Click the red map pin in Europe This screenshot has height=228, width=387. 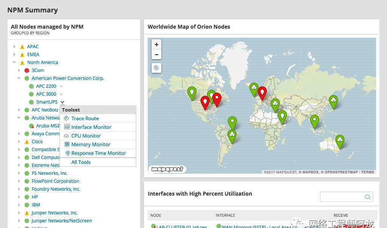pos(262,92)
